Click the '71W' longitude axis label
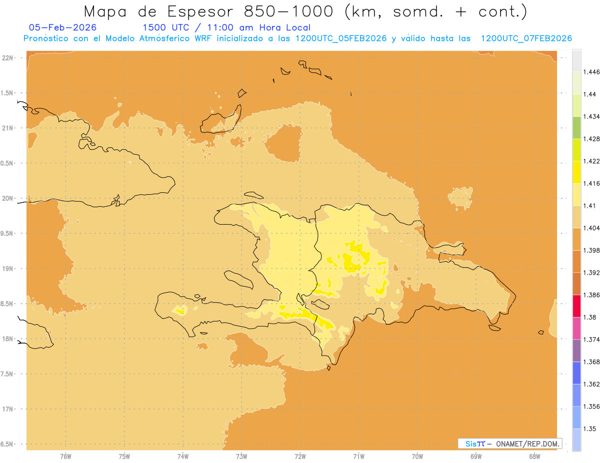This screenshot has height=463, width=600. 358,457
